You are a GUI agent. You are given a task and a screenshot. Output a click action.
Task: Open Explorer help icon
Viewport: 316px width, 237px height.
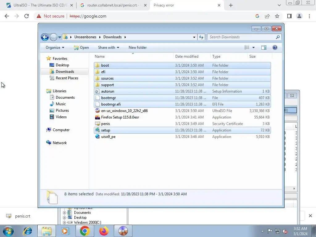(275, 48)
